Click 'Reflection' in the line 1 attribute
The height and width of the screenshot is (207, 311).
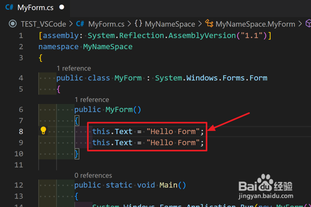pos(142,36)
